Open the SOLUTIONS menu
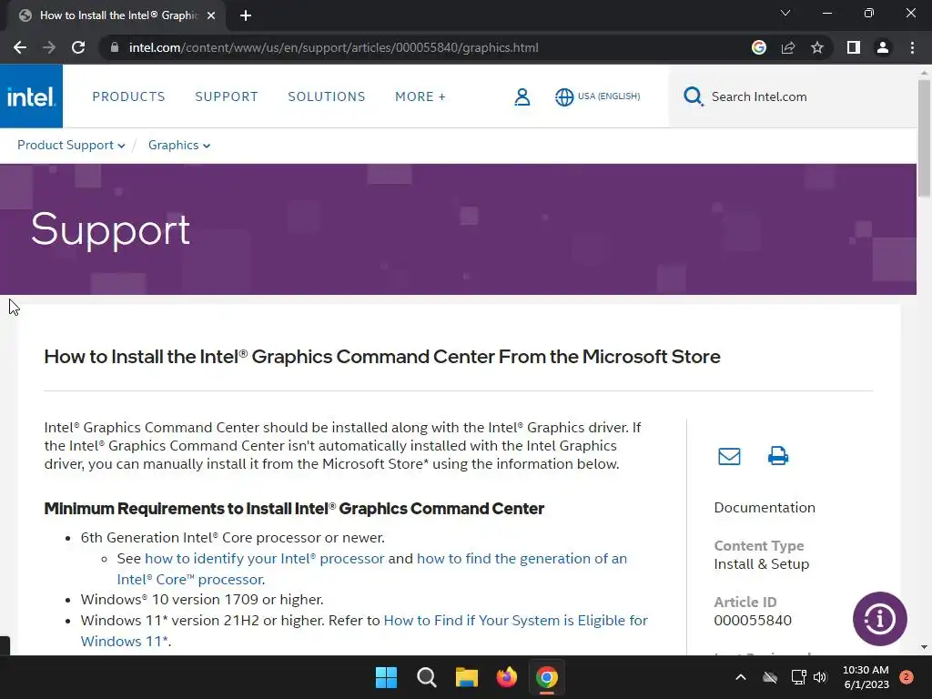932x699 pixels. coord(327,96)
